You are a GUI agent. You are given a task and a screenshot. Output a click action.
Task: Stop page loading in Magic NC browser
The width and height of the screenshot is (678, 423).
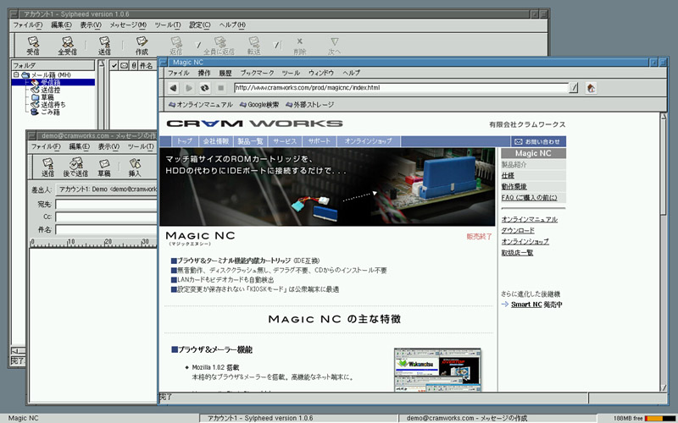coord(220,88)
